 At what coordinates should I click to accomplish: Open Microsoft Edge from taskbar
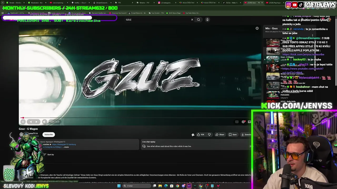pos(166,186)
